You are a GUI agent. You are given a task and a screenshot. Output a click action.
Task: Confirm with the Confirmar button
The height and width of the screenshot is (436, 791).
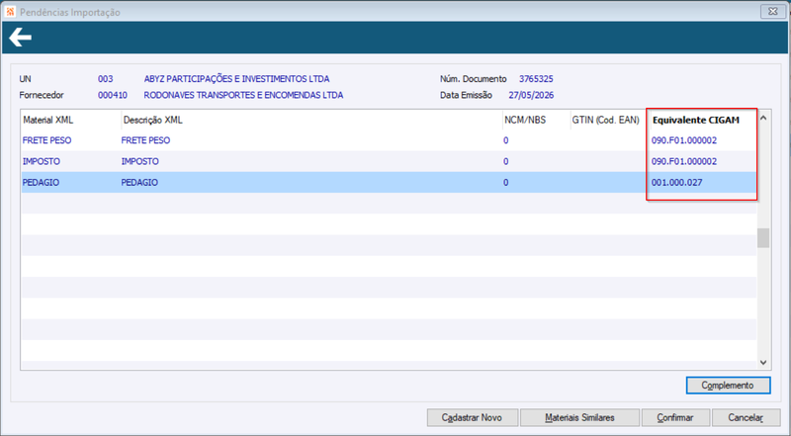675,418
